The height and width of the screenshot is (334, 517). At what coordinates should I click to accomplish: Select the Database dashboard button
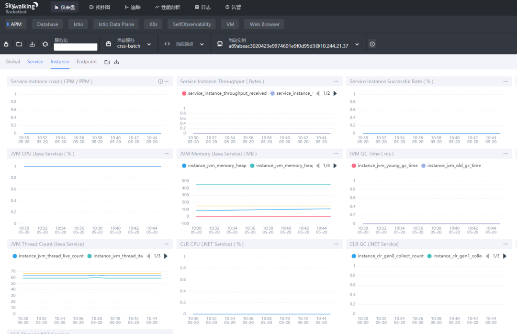pyautogui.click(x=47, y=24)
